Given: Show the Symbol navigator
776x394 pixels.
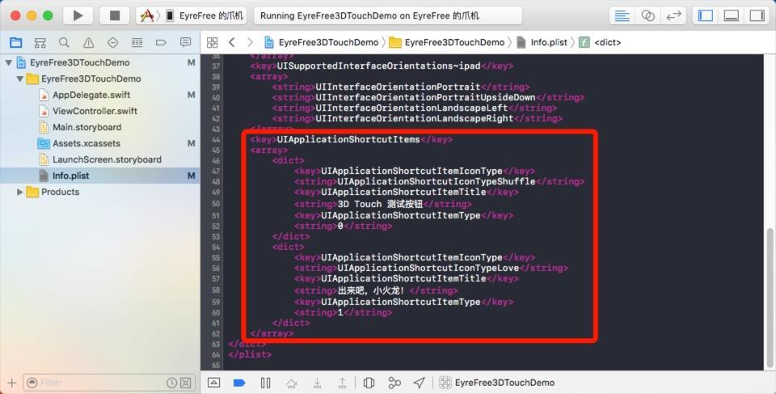Looking at the screenshot, I should coord(40,43).
